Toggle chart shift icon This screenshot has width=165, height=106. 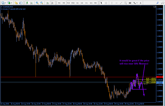click(52, 3)
